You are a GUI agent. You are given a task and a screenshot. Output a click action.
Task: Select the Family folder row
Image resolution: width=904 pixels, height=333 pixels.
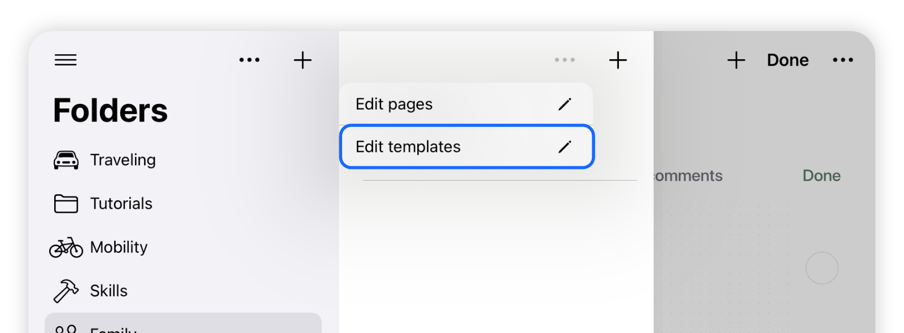(183, 323)
